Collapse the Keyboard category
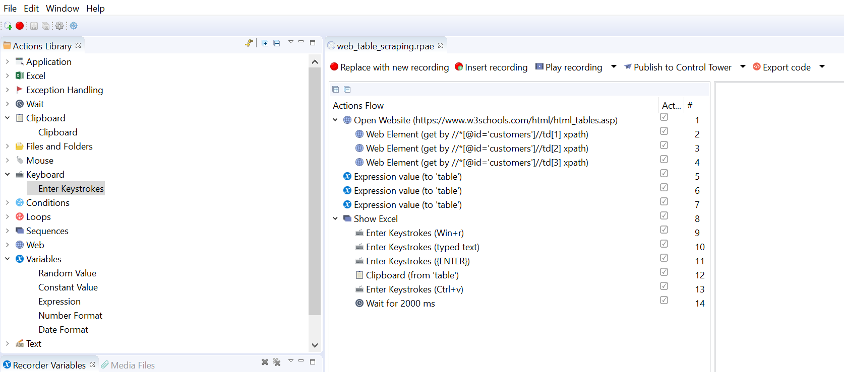844x372 pixels. click(7, 174)
